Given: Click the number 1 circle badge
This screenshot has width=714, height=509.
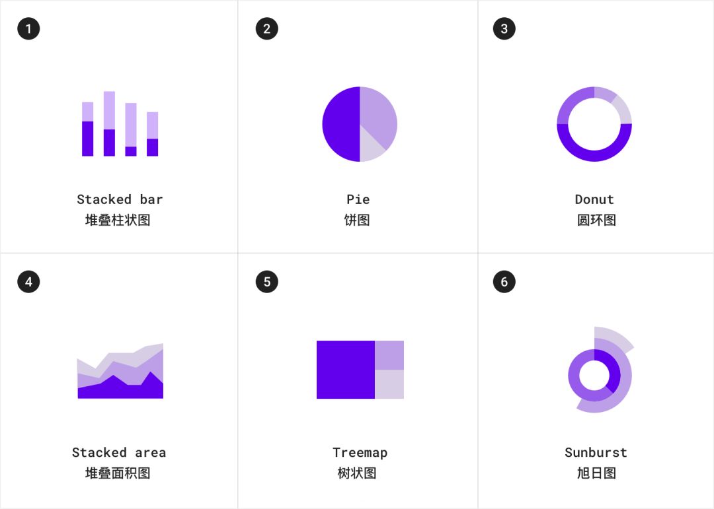Looking at the screenshot, I should (28, 28).
